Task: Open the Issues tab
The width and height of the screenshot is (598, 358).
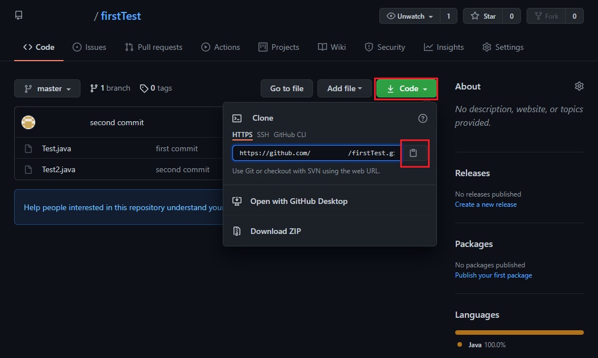Action: click(x=89, y=47)
